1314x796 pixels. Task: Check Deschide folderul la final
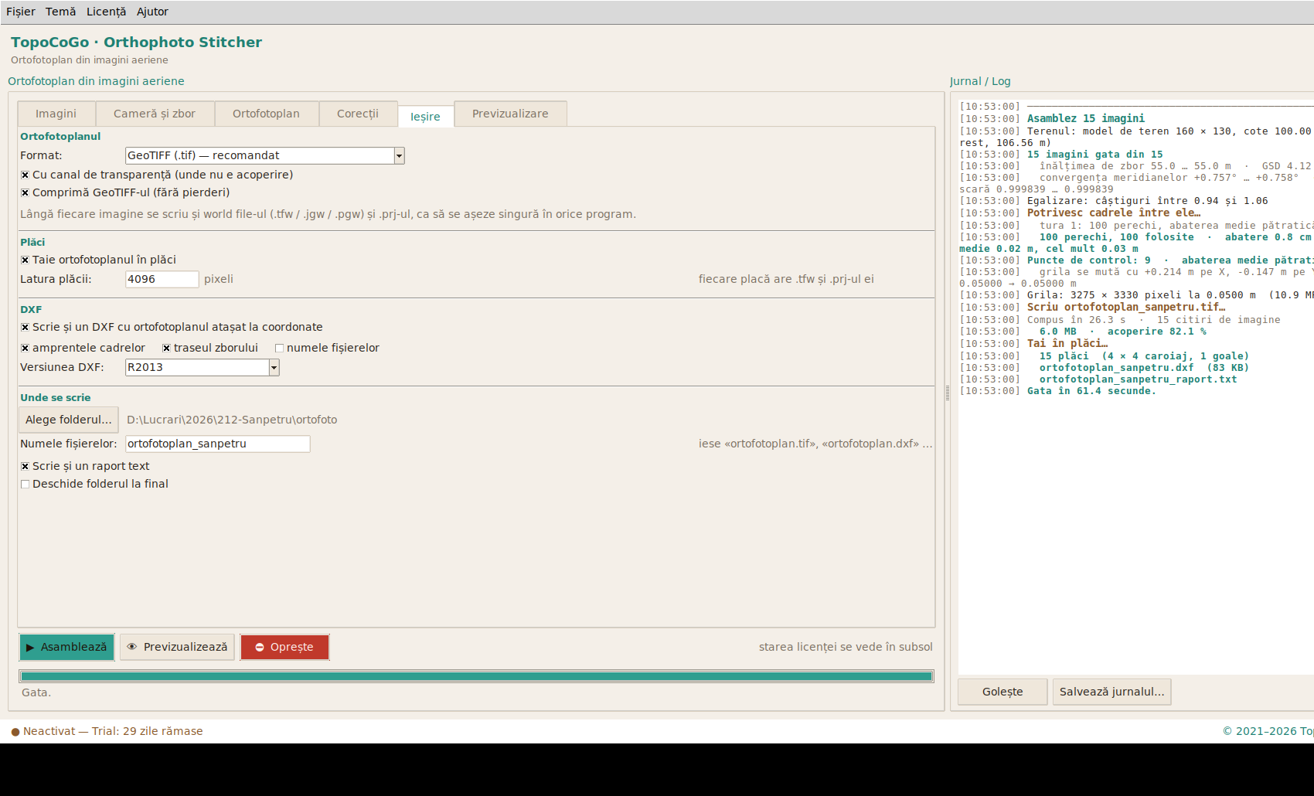25,485
